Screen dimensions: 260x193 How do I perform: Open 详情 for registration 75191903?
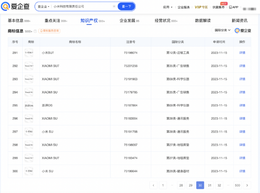point(242,79)
